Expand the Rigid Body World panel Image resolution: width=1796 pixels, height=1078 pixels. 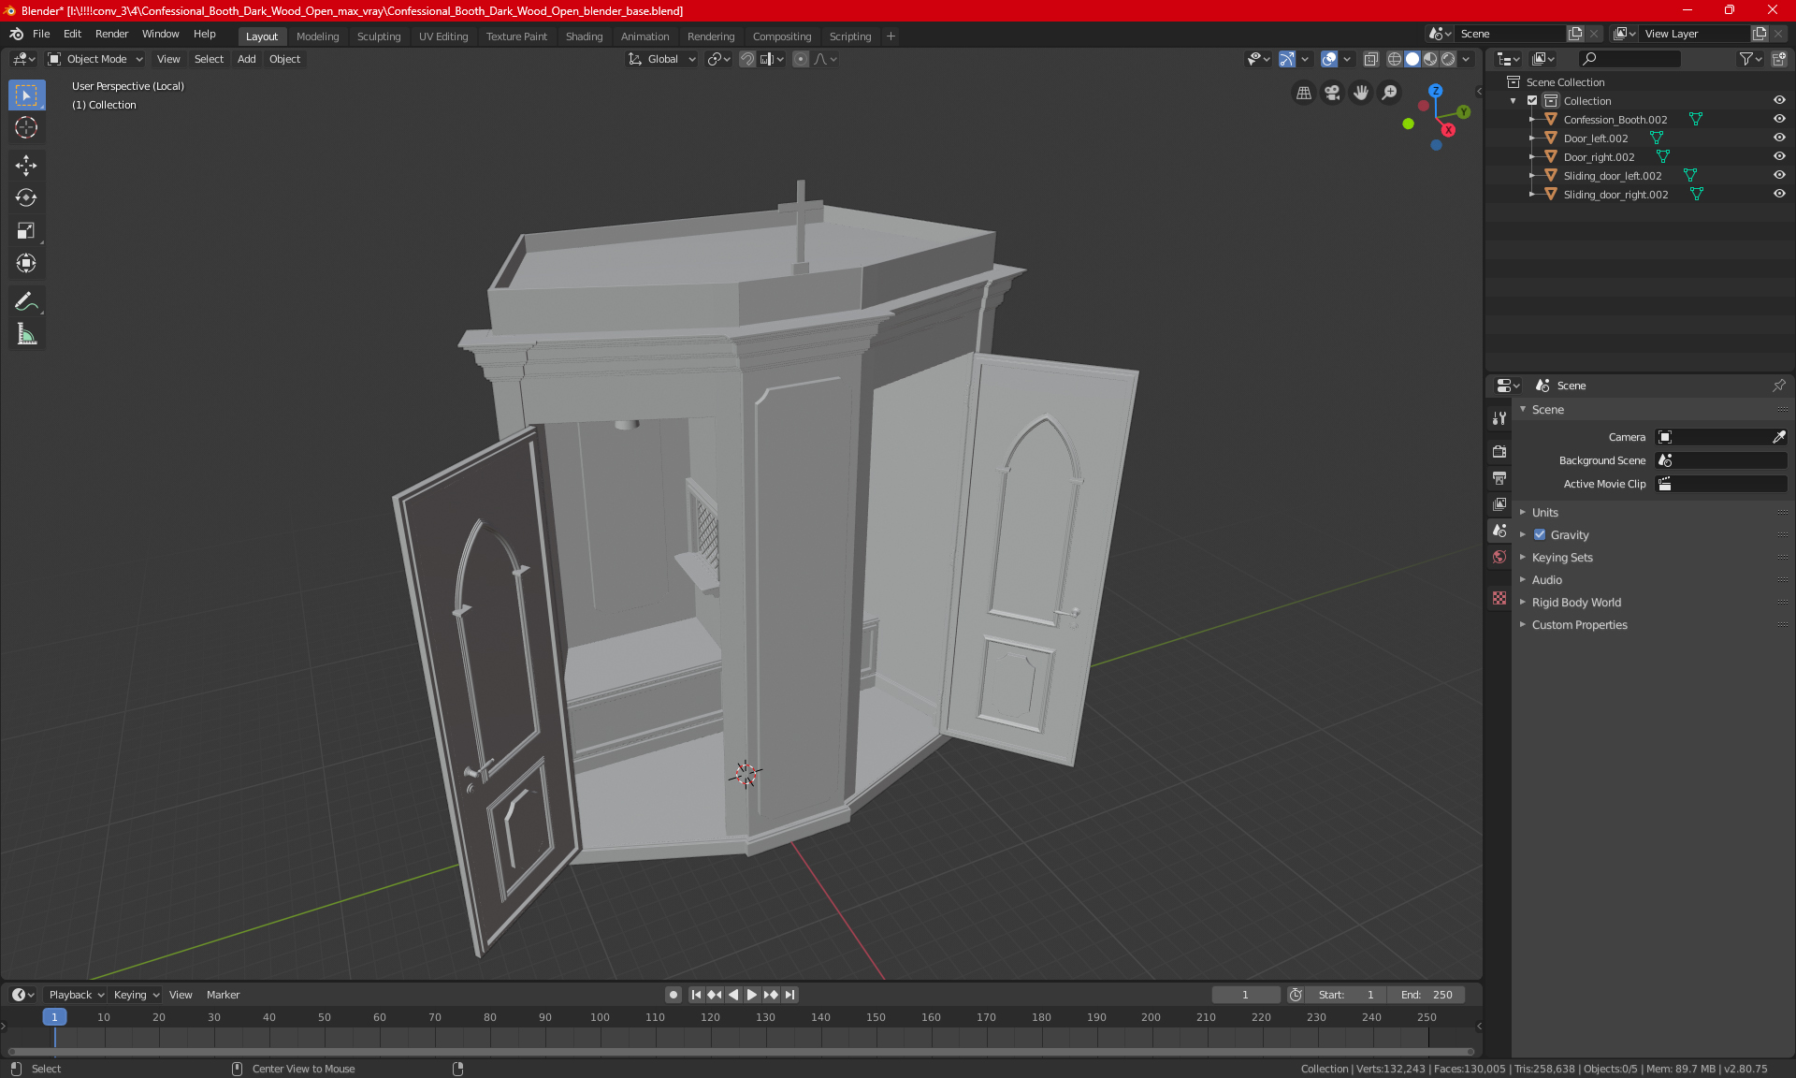[1576, 603]
